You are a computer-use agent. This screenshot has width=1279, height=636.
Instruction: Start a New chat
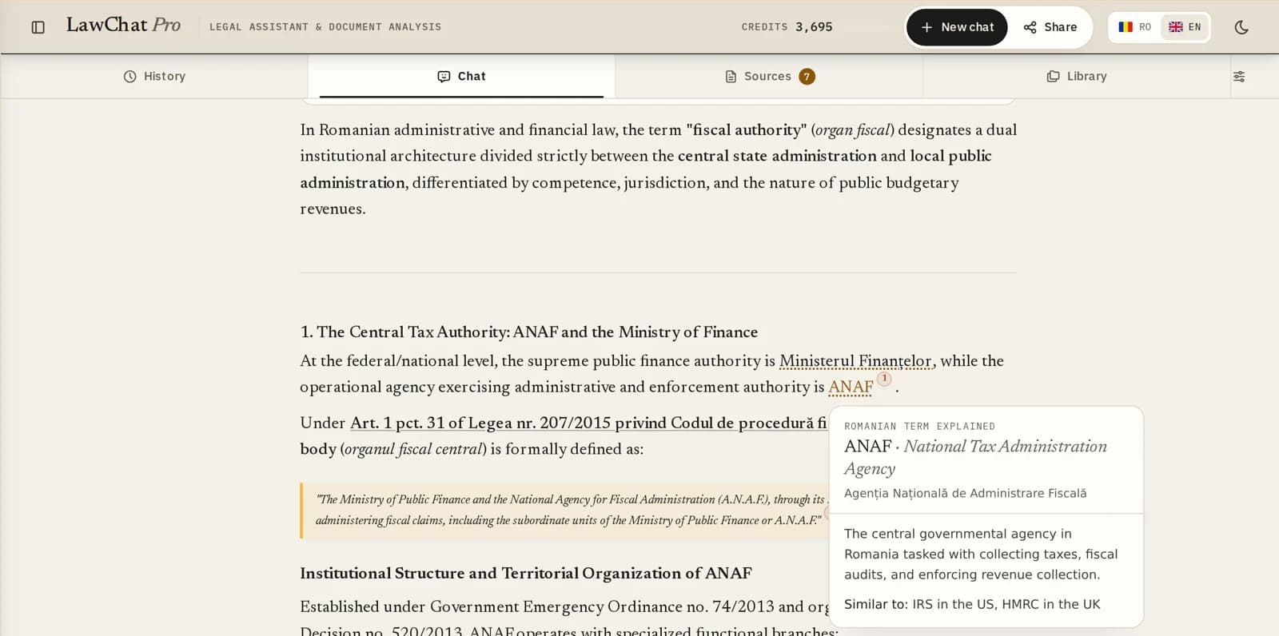tap(957, 27)
